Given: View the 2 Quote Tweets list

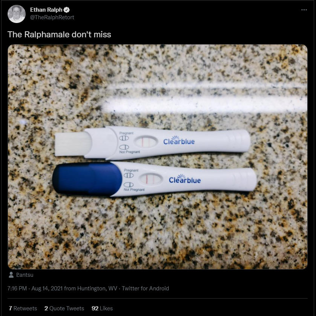Looking at the screenshot, I should click(x=64, y=308).
